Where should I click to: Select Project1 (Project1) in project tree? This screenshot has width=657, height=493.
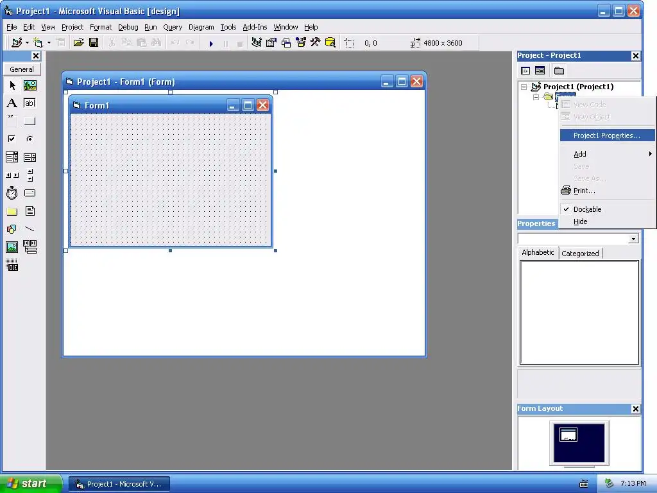(x=578, y=87)
